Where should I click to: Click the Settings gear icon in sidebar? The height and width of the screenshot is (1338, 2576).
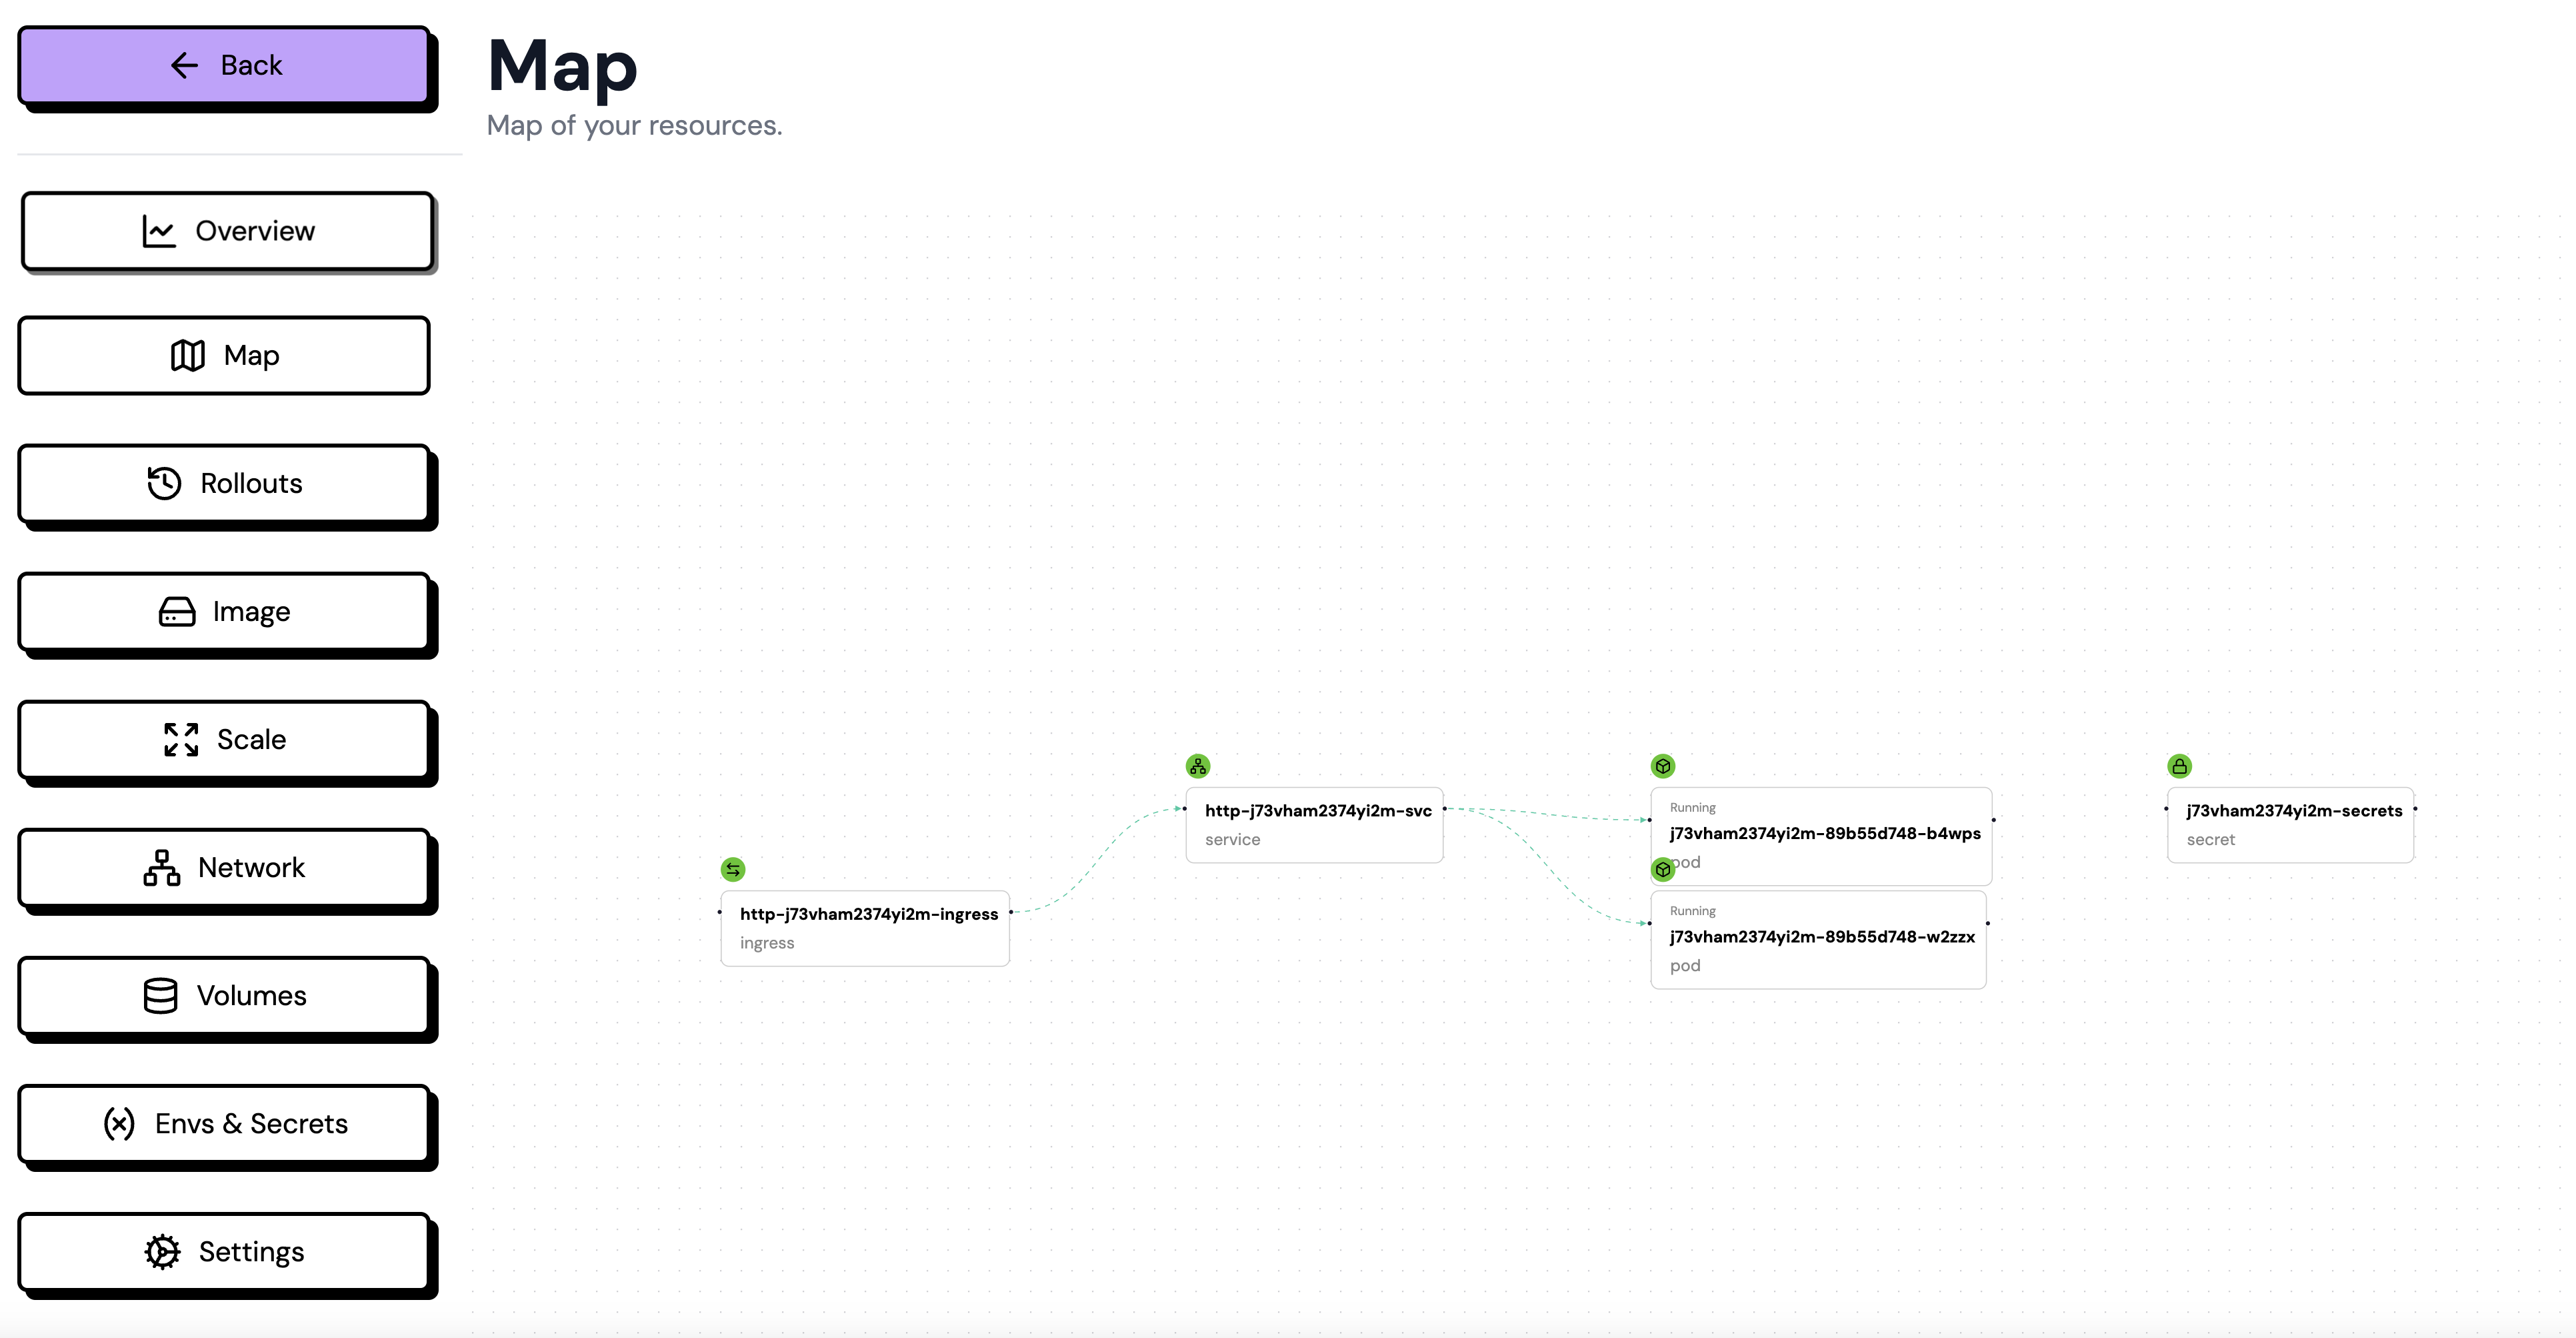[x=162, y=1251]
